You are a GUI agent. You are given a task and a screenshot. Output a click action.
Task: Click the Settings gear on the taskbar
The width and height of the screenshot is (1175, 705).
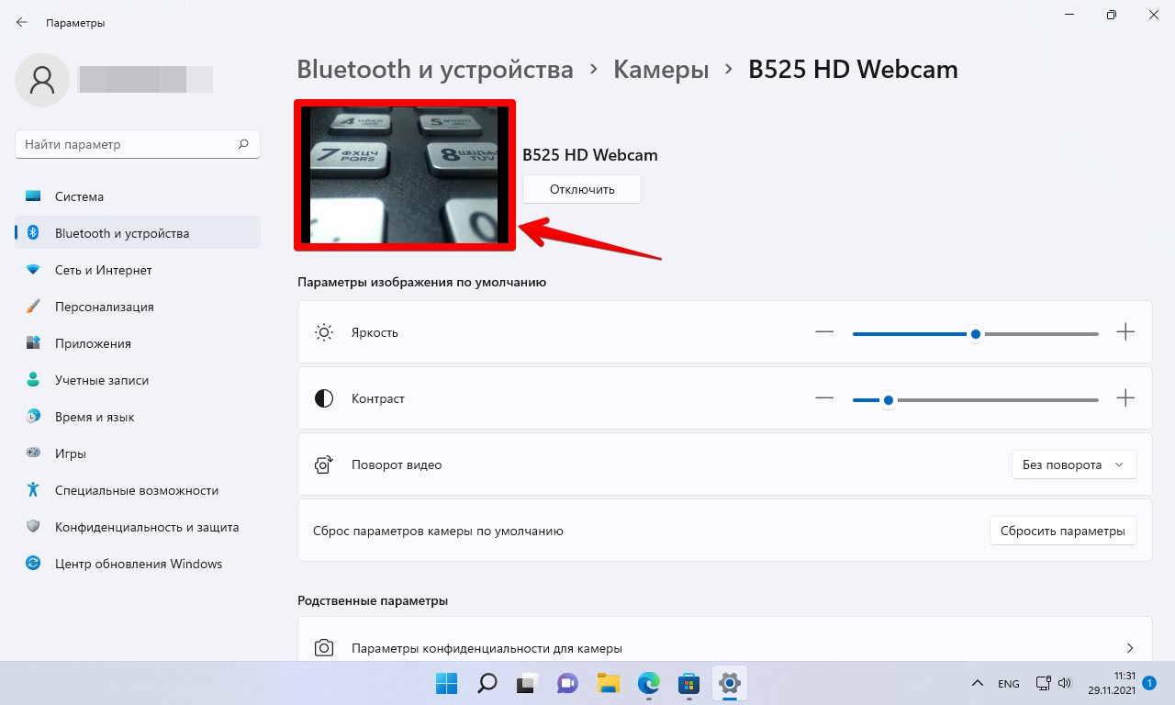[x=729, y=683]
